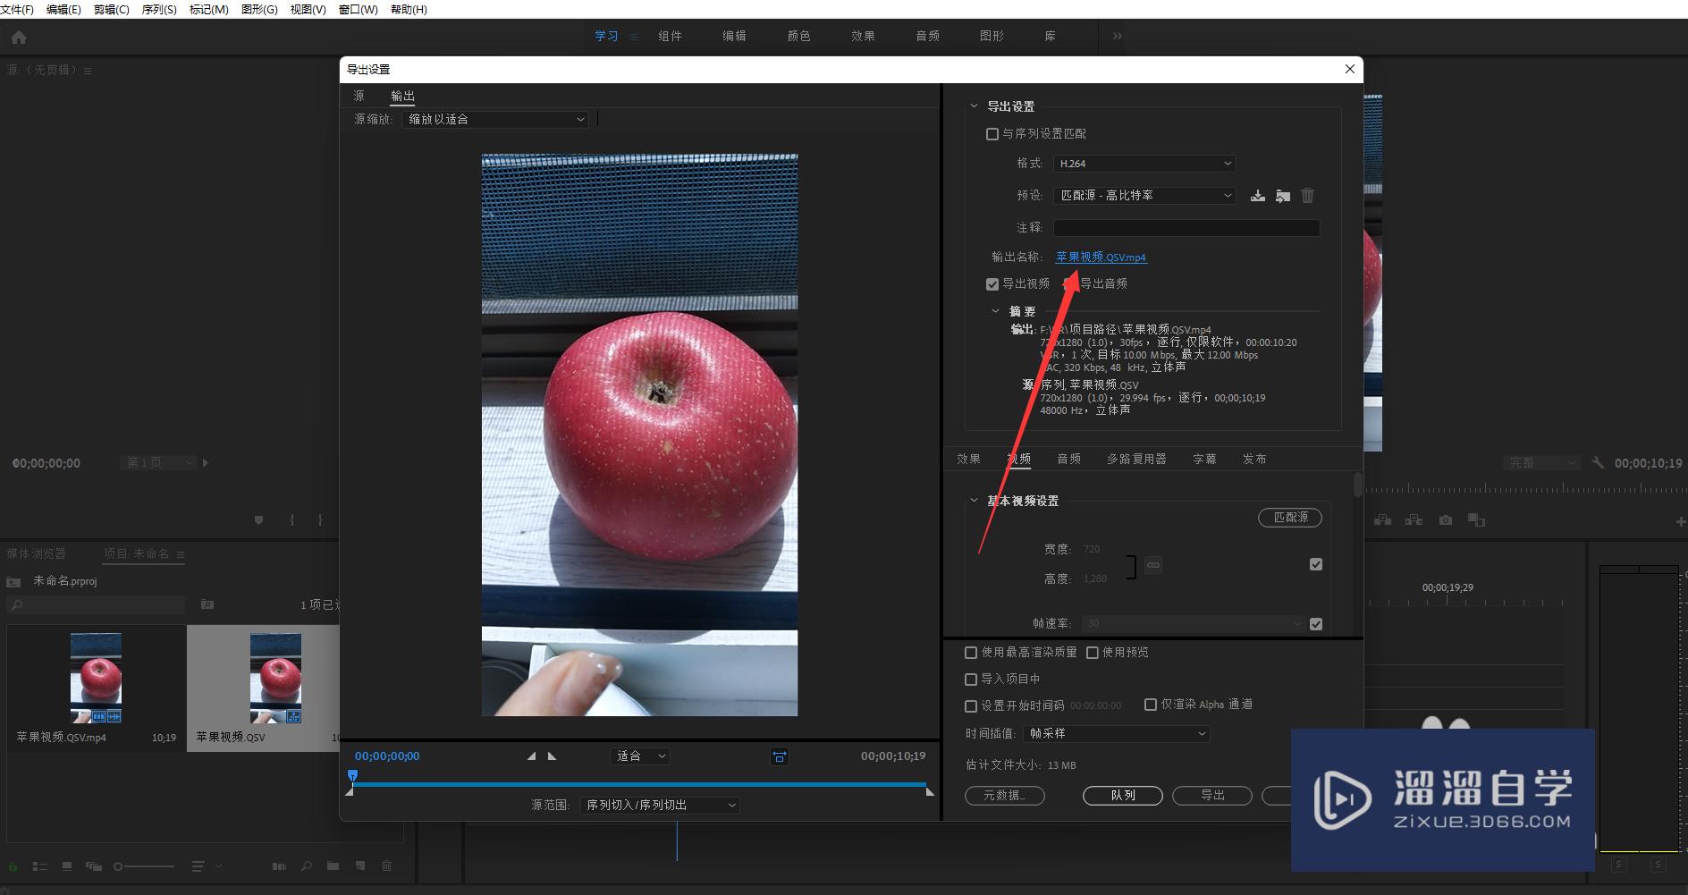Open the Format H.264 dropdown
This screenshot has width=1688, height=895.
[x=1144, y=164]
